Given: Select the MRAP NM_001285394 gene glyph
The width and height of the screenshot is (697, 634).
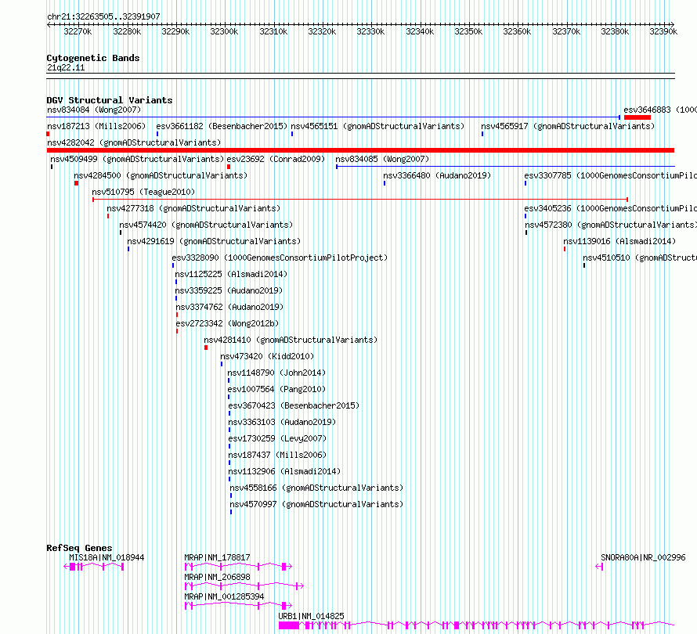Looking at the screenshot, I should [x=238, y=606].
